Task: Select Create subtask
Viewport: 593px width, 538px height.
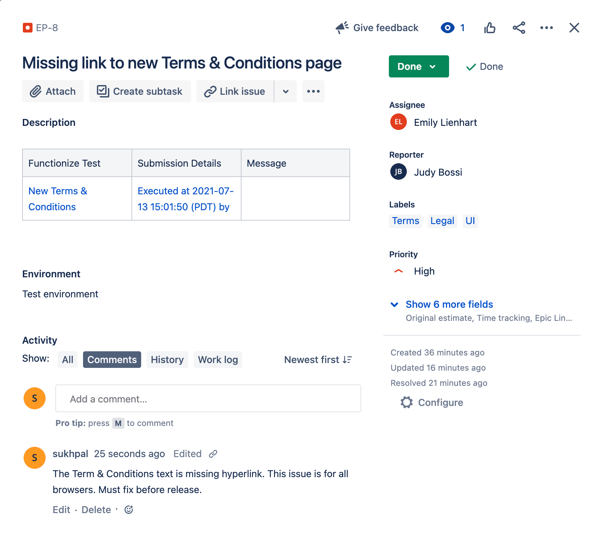Action: [140, 91]
